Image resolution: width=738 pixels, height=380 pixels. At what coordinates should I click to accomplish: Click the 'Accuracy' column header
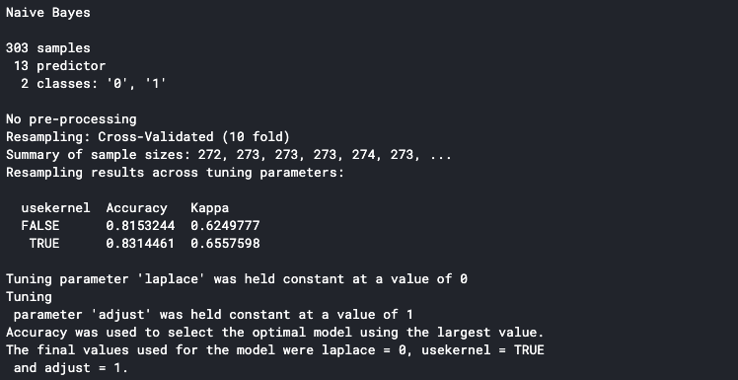[136, 208]
